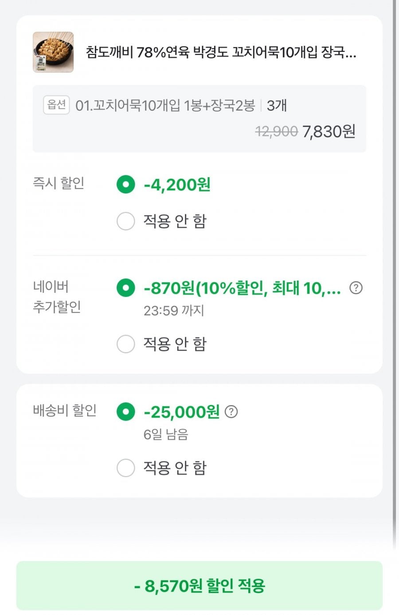
Task: Choose 적용 안 함 under 배송비 할인
Action: (x=125, y=468)
